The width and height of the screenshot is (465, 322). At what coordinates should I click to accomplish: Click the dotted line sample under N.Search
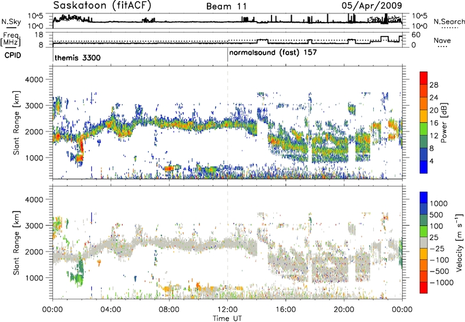pos(450,28)
